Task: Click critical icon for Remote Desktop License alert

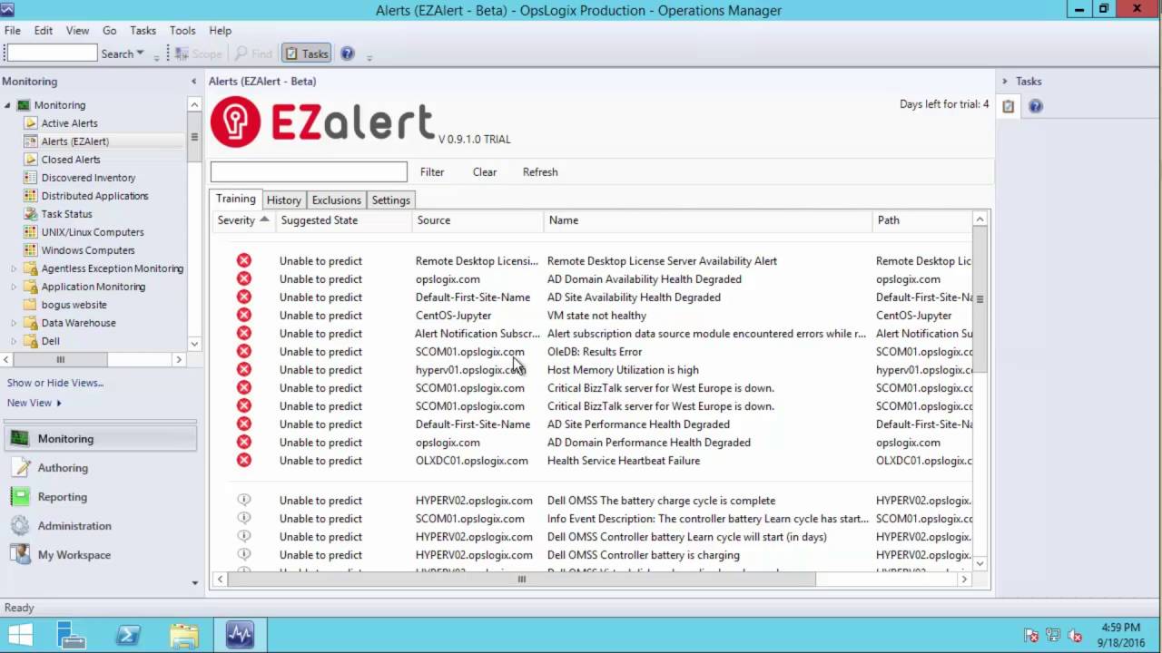Action: pos(244,260)
